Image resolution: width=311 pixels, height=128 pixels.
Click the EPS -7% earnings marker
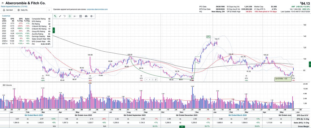141,78
